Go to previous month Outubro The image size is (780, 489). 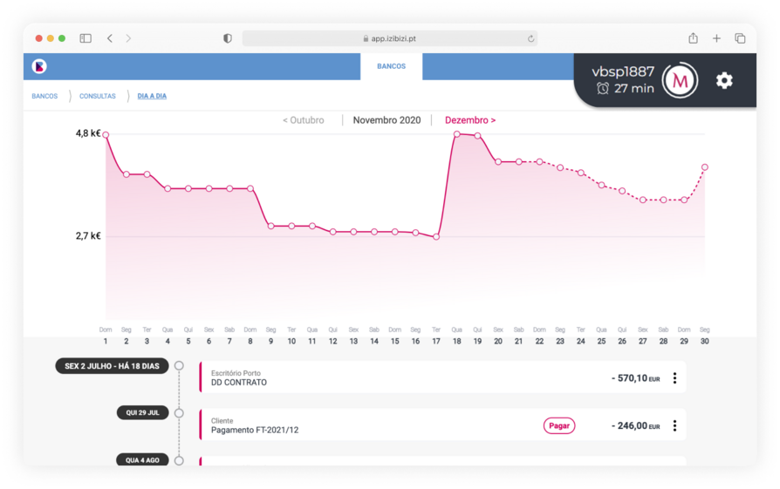303,120
